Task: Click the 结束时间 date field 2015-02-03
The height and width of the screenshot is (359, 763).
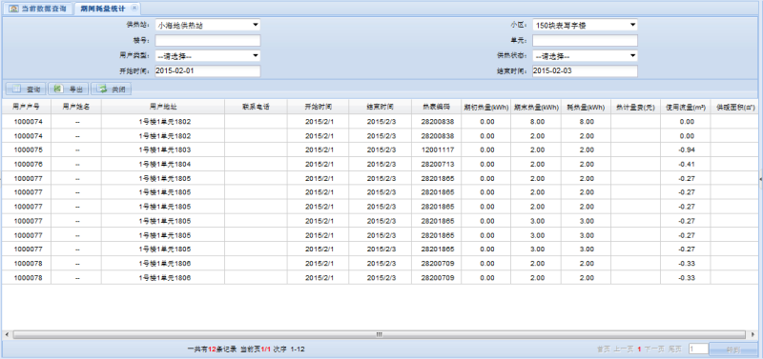Action: click(x=585, y=70)
